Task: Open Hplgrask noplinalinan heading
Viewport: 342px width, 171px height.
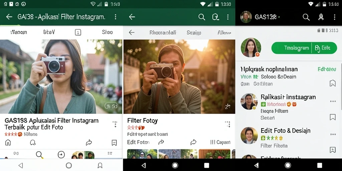Action: click(x=269, y=69)
